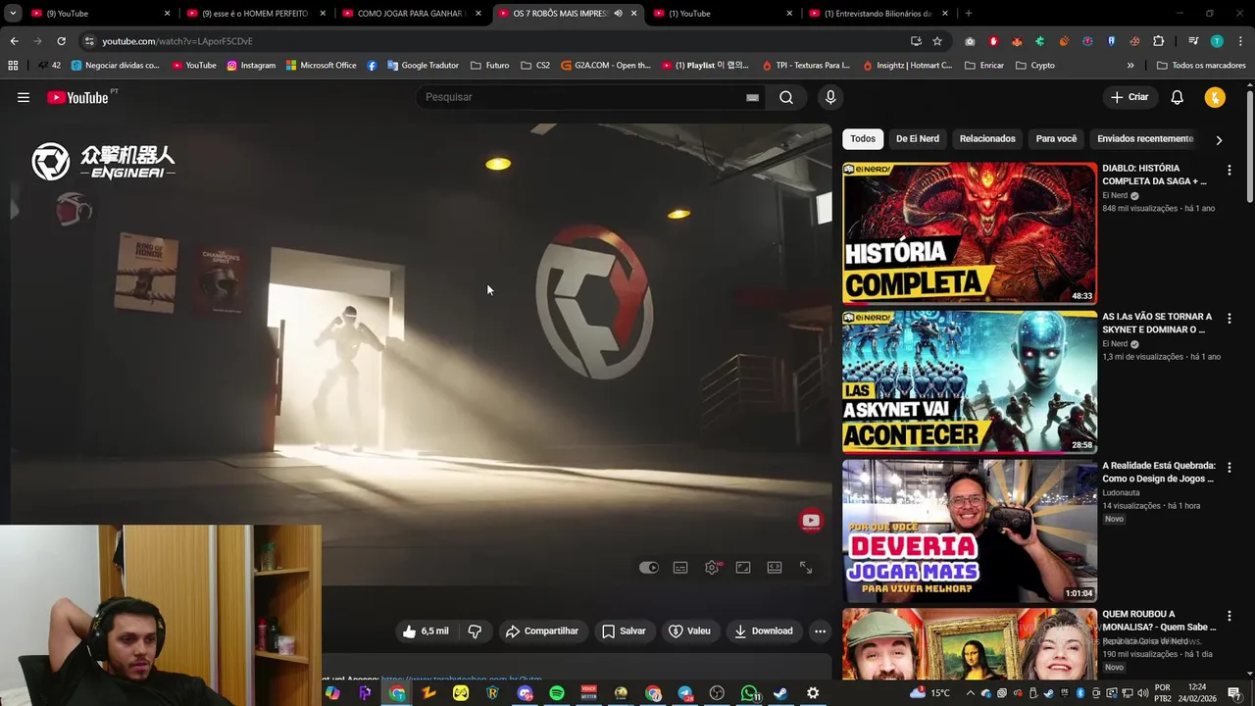Open the YouTube account avatar menu
Image resolution: width=1255 pixels, height=706 pixels.
(x=1215, y=97)
